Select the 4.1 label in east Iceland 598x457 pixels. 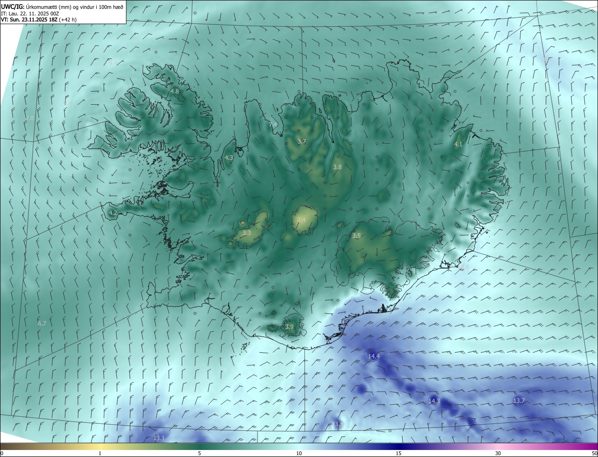click(458, 144)
